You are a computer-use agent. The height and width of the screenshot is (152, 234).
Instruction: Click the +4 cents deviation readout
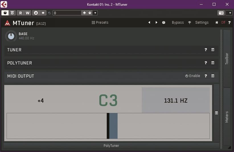coord(41,101)
